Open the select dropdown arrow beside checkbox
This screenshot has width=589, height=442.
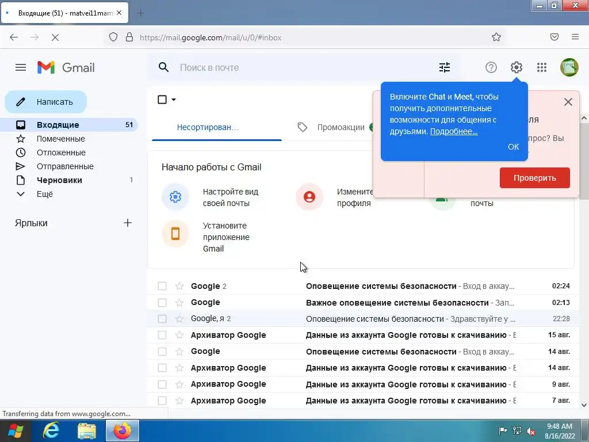(174, 100)
